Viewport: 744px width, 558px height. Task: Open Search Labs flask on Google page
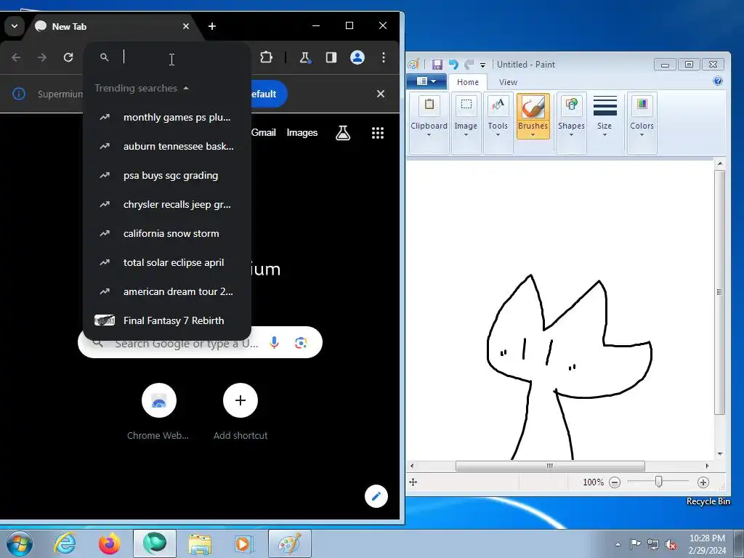coord(343,133)
